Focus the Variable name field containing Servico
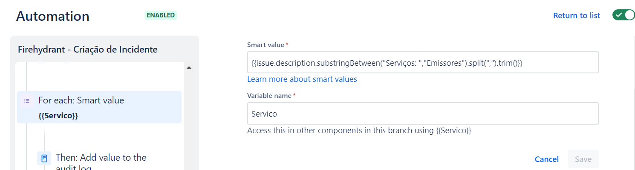This screenshot has width=635, height=170. coord(423,114)
